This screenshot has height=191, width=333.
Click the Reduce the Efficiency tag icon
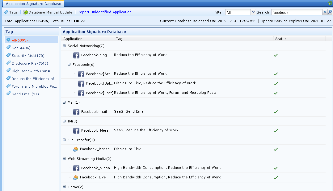[x=8, y=78]
